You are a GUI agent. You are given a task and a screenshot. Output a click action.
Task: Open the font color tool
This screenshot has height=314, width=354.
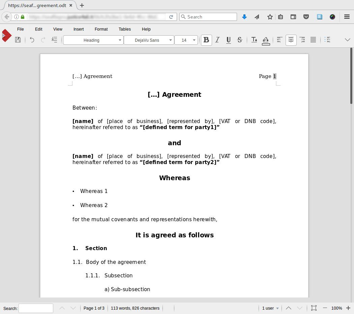(x=254, y=40)
